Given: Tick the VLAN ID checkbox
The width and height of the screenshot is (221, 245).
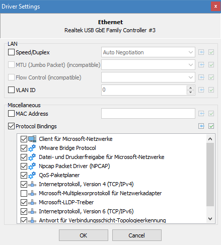Looking at the screenshot, I should (11, 90).
